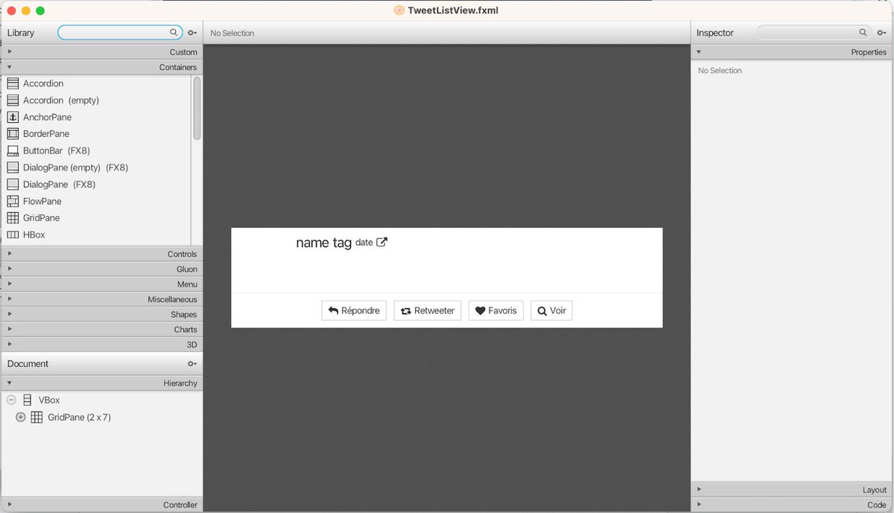This screenshot has width=894, height=513.
Task: Click the 'date' label
Action: tap(364, 242)
